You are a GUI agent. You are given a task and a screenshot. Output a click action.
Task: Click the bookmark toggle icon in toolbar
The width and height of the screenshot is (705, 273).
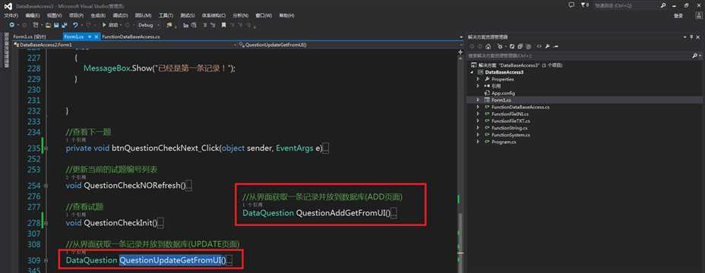[x=223, y=25]
